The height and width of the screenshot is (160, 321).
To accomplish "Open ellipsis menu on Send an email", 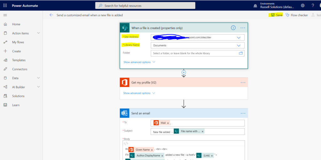I will coord(243,113).
